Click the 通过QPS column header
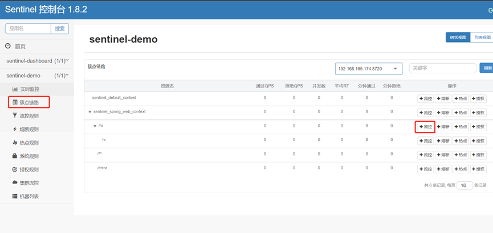The height and width of the screenshot is (233, 493). pyautogui.click(x=264, y=86)
